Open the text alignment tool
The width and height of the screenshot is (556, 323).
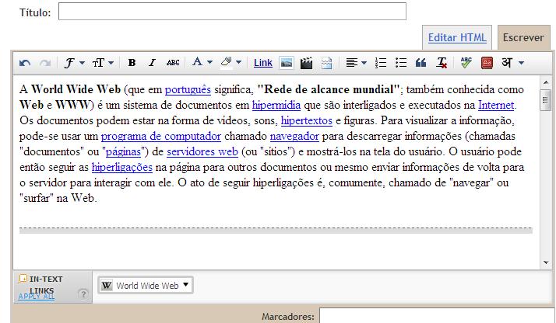pos(351,63)
